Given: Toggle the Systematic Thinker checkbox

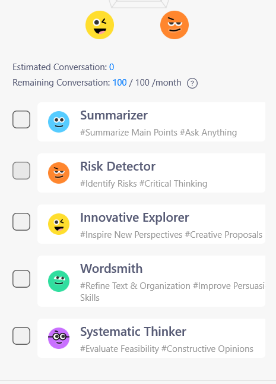Looking at the screenshot, I should (21, 336).
